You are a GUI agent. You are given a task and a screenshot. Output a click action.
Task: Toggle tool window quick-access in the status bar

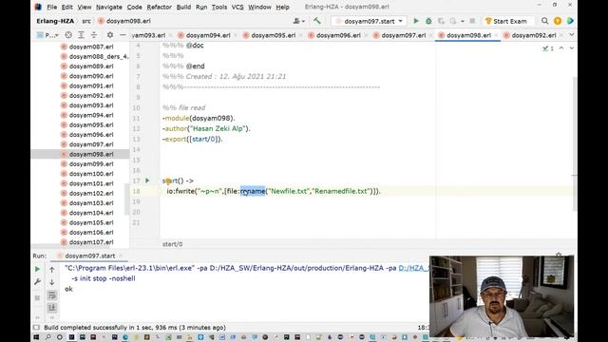click(x=36, y=327)
